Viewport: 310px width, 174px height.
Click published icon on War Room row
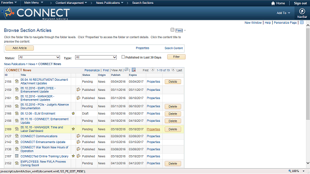78,149
